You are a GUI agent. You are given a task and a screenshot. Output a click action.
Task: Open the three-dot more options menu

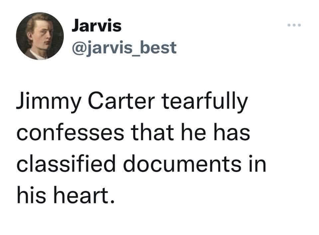pos(294,25)
